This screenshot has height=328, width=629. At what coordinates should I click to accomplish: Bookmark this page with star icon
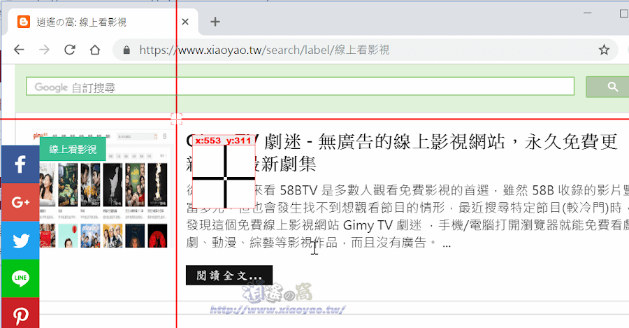[x=604, y=50]
